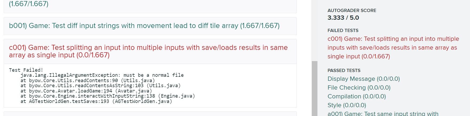The width and height of the screenshot is (470, 116).
Task: Collapse the failed c001 save/loads test header
Action: (x=148, y=51)
